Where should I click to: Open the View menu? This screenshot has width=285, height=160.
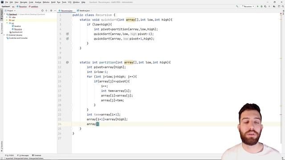click(16, 2)
